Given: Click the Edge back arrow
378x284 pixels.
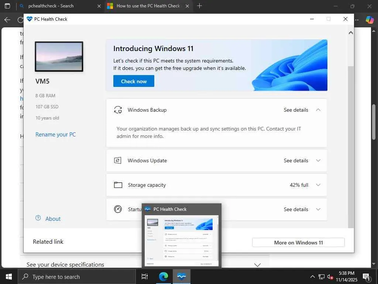Looking at the screenshot, I should click(7, 20).
